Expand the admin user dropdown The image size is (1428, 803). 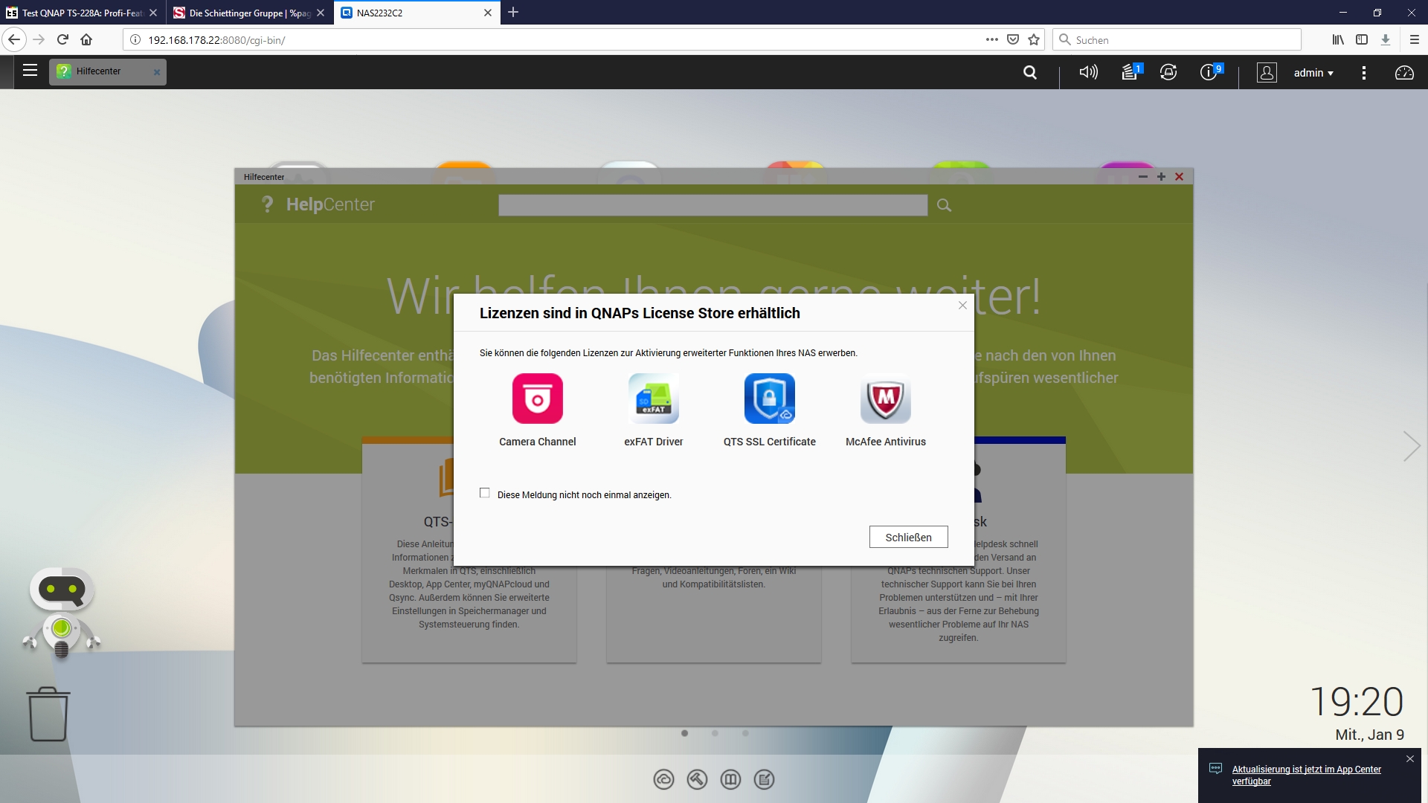click(1313, 73)
